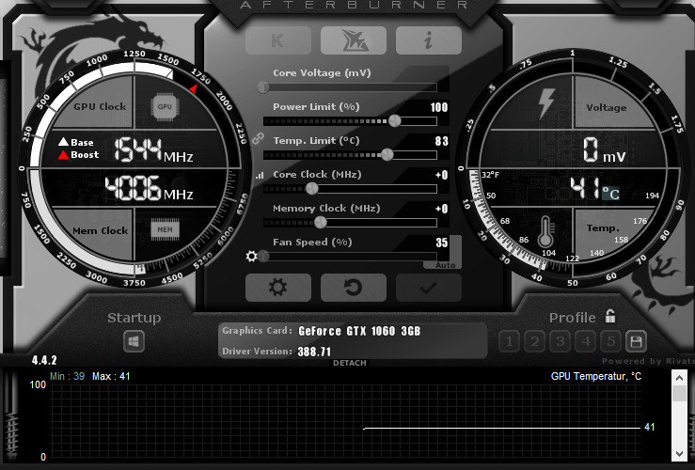695x470 pixels.
Task: Click the Fan Speed slider handle
Action: click(263, 256)
